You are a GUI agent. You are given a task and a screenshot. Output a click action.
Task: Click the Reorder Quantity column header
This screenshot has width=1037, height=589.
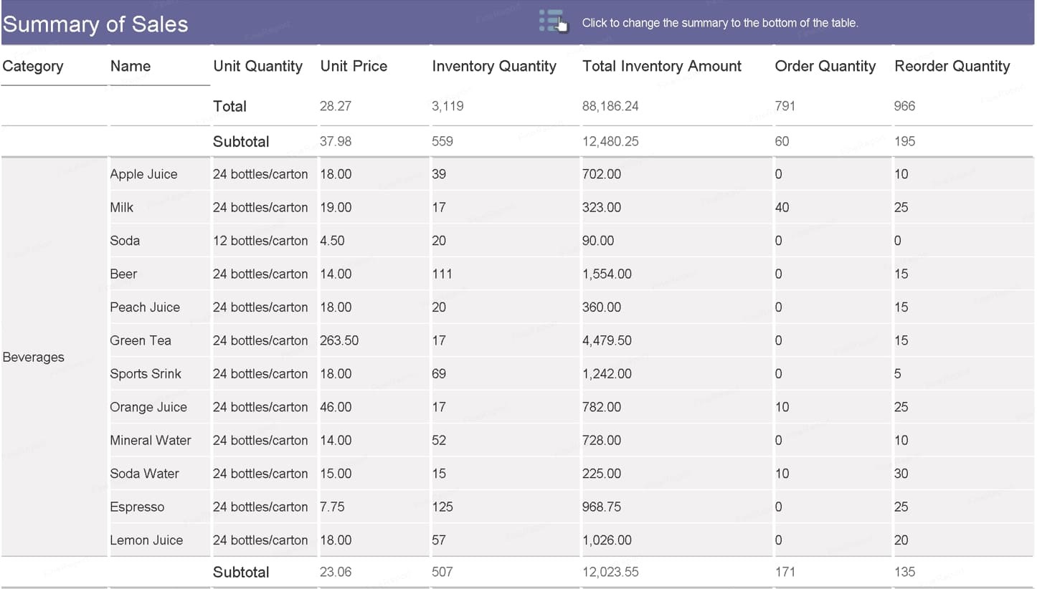952,67
